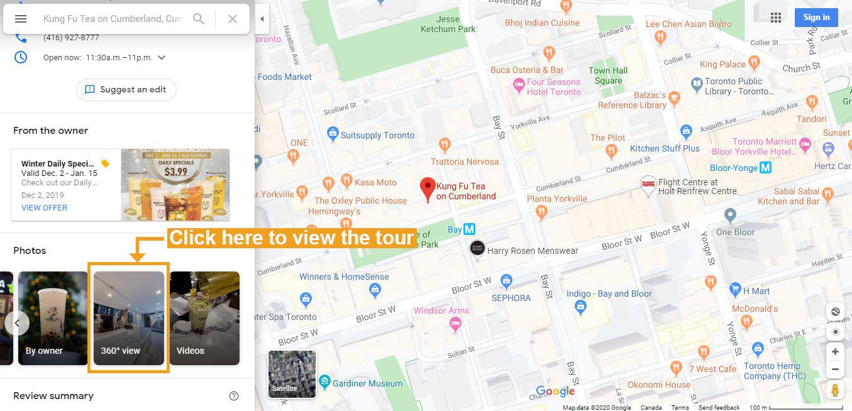Click the show your location button
This screenshot has height=411, width=852.
(835, 332)
